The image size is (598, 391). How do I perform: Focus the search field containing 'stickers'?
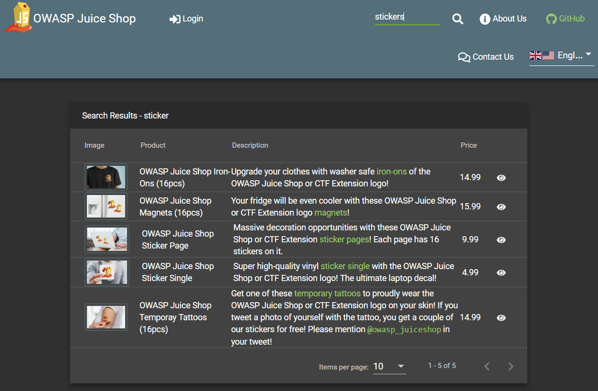tap(406, 17)
